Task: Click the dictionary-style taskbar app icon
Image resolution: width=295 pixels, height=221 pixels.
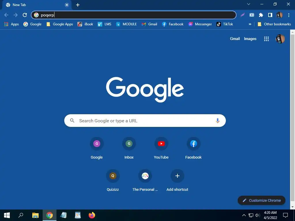Action: click(78, 215)
